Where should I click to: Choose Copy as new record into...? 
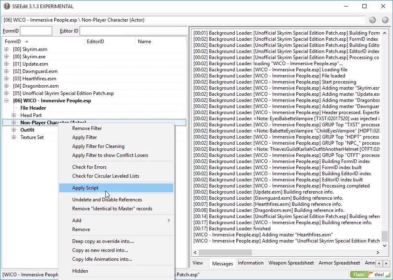pyautogui.click(x=116, y=251)
